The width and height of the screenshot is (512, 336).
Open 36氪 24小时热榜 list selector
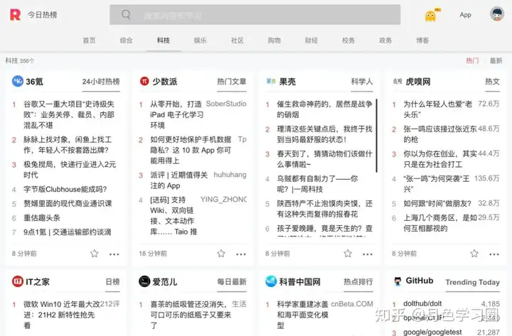click(x=101, y=82)
